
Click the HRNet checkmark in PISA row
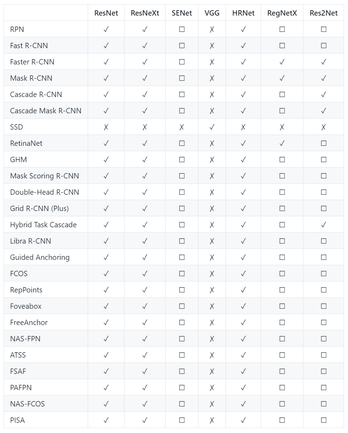[x=243, y=420]
